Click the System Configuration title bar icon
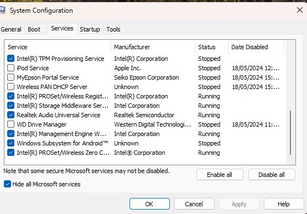The width and height of the screenshot is (307, 214). 2,11
